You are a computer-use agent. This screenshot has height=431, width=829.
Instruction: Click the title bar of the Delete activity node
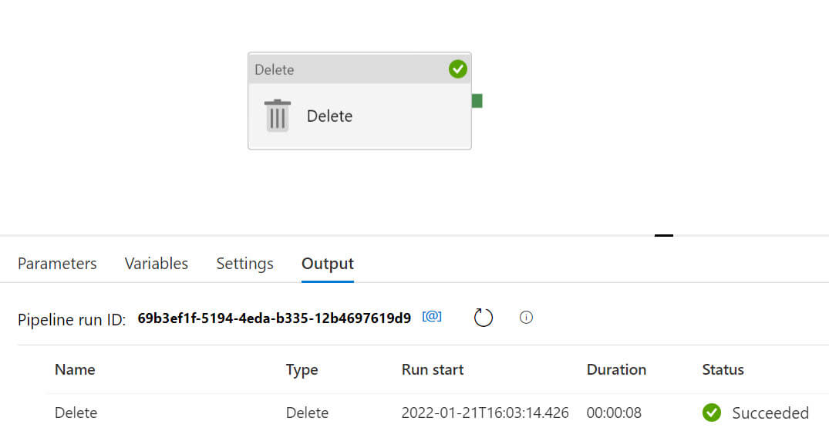(347, 69)
